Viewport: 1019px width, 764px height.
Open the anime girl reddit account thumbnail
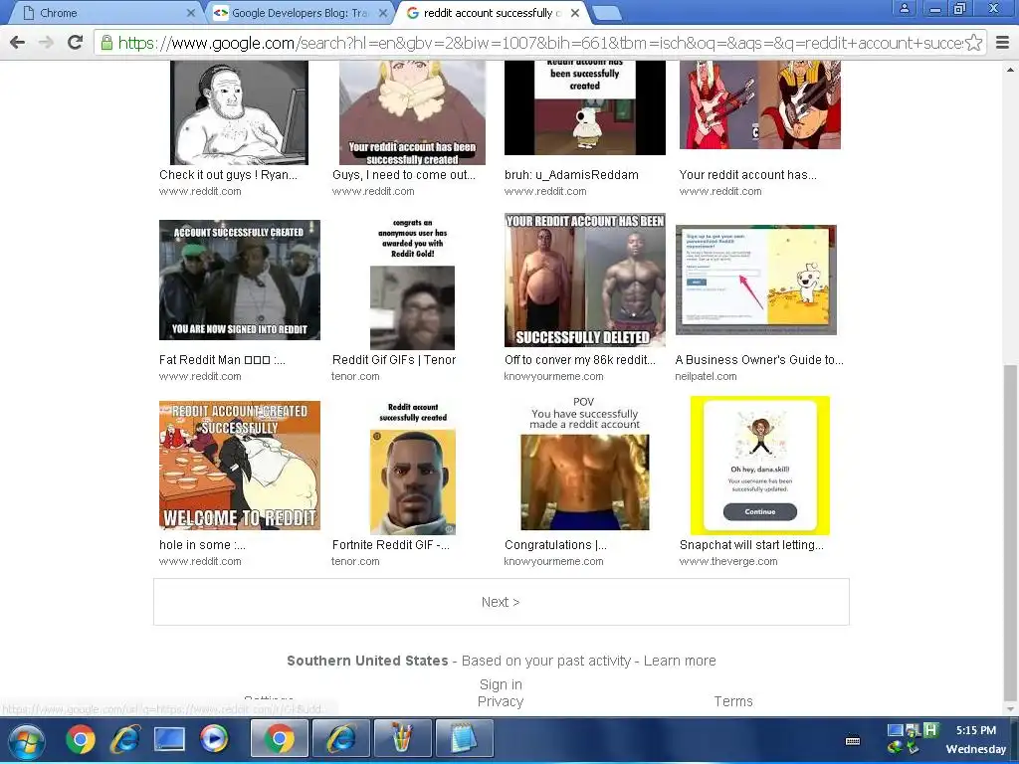412,112
